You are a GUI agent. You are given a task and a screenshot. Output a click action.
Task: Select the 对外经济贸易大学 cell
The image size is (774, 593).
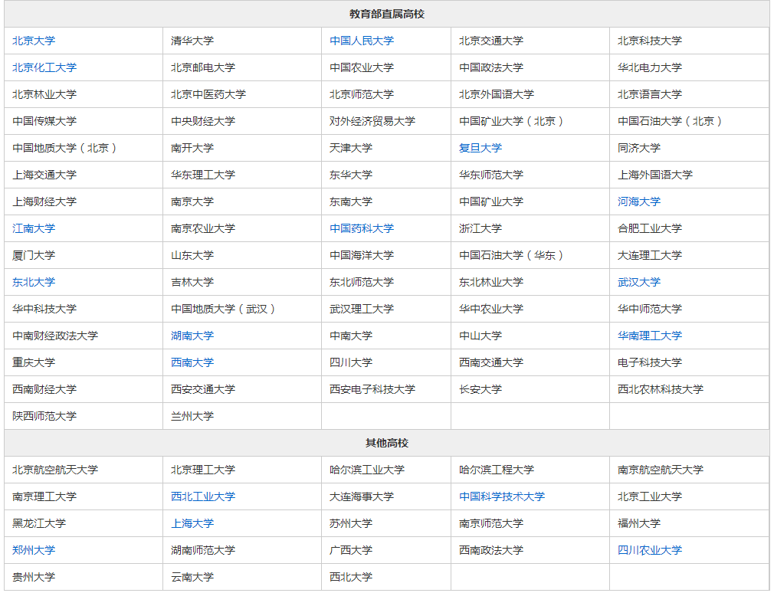[386, 121]
